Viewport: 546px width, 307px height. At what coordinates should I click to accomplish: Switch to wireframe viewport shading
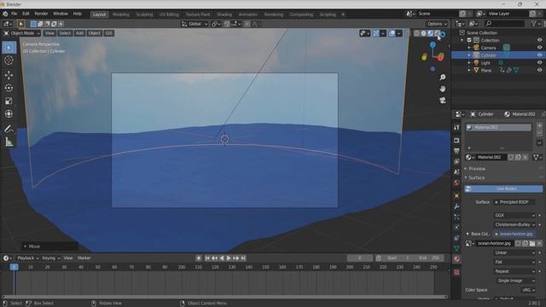pyautogui.click(x=417, y=33)
